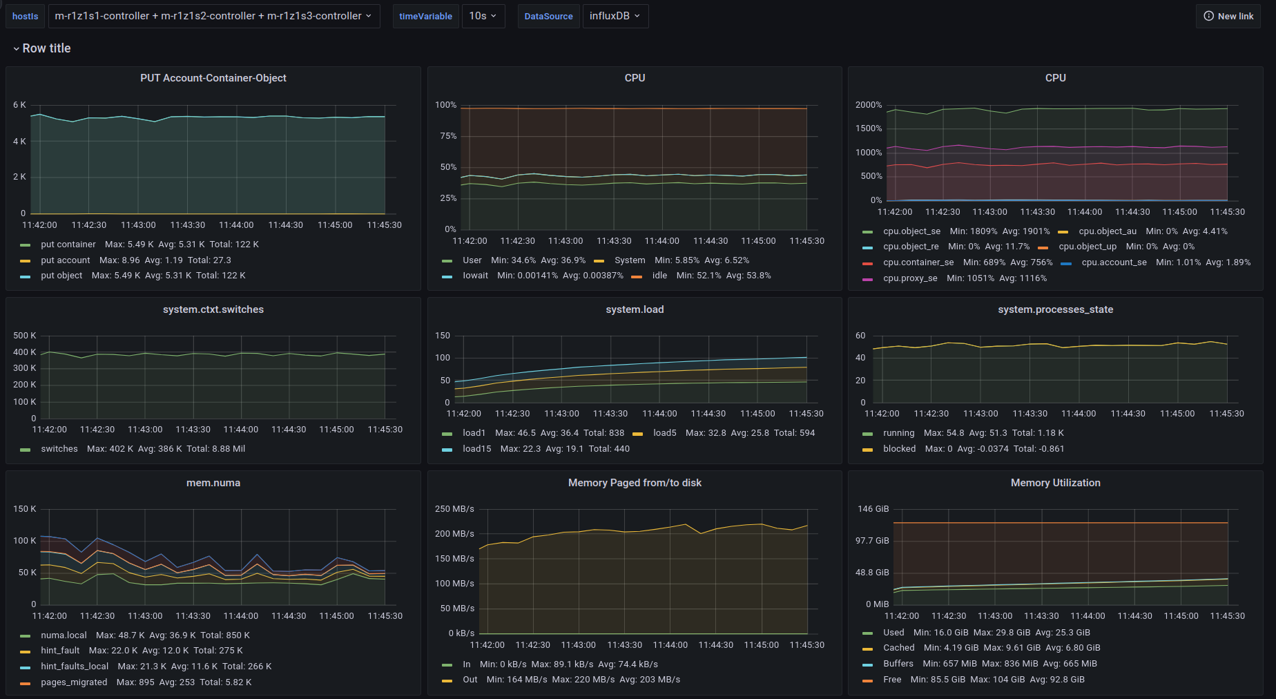The height and width of the screenshot is (699, 1276).
Task: Click the cpu.container_se red legend icon
Action: 868,263
